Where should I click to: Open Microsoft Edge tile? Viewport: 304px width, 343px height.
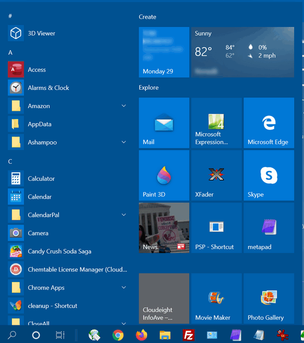point(269,123)
